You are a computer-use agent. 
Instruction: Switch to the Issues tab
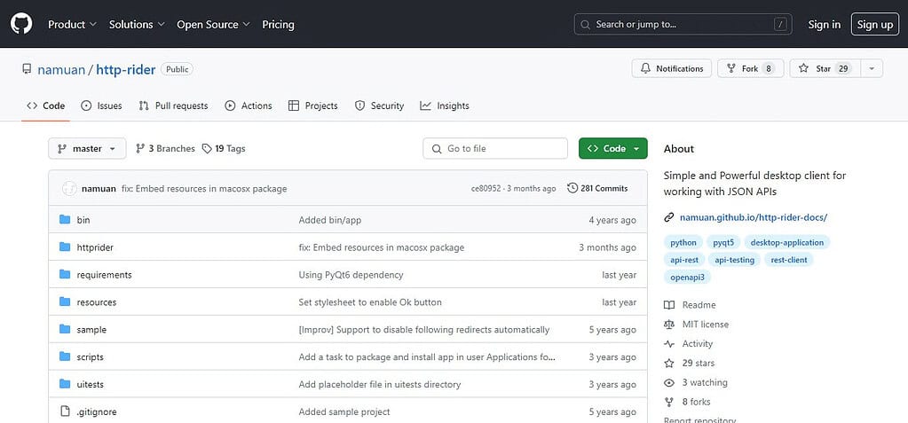[101, 106]
